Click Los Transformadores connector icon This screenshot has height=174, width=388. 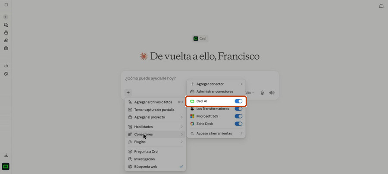[192, 109]
